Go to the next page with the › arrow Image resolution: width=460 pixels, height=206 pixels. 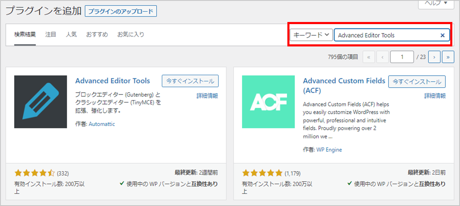(x=434, y=57)
